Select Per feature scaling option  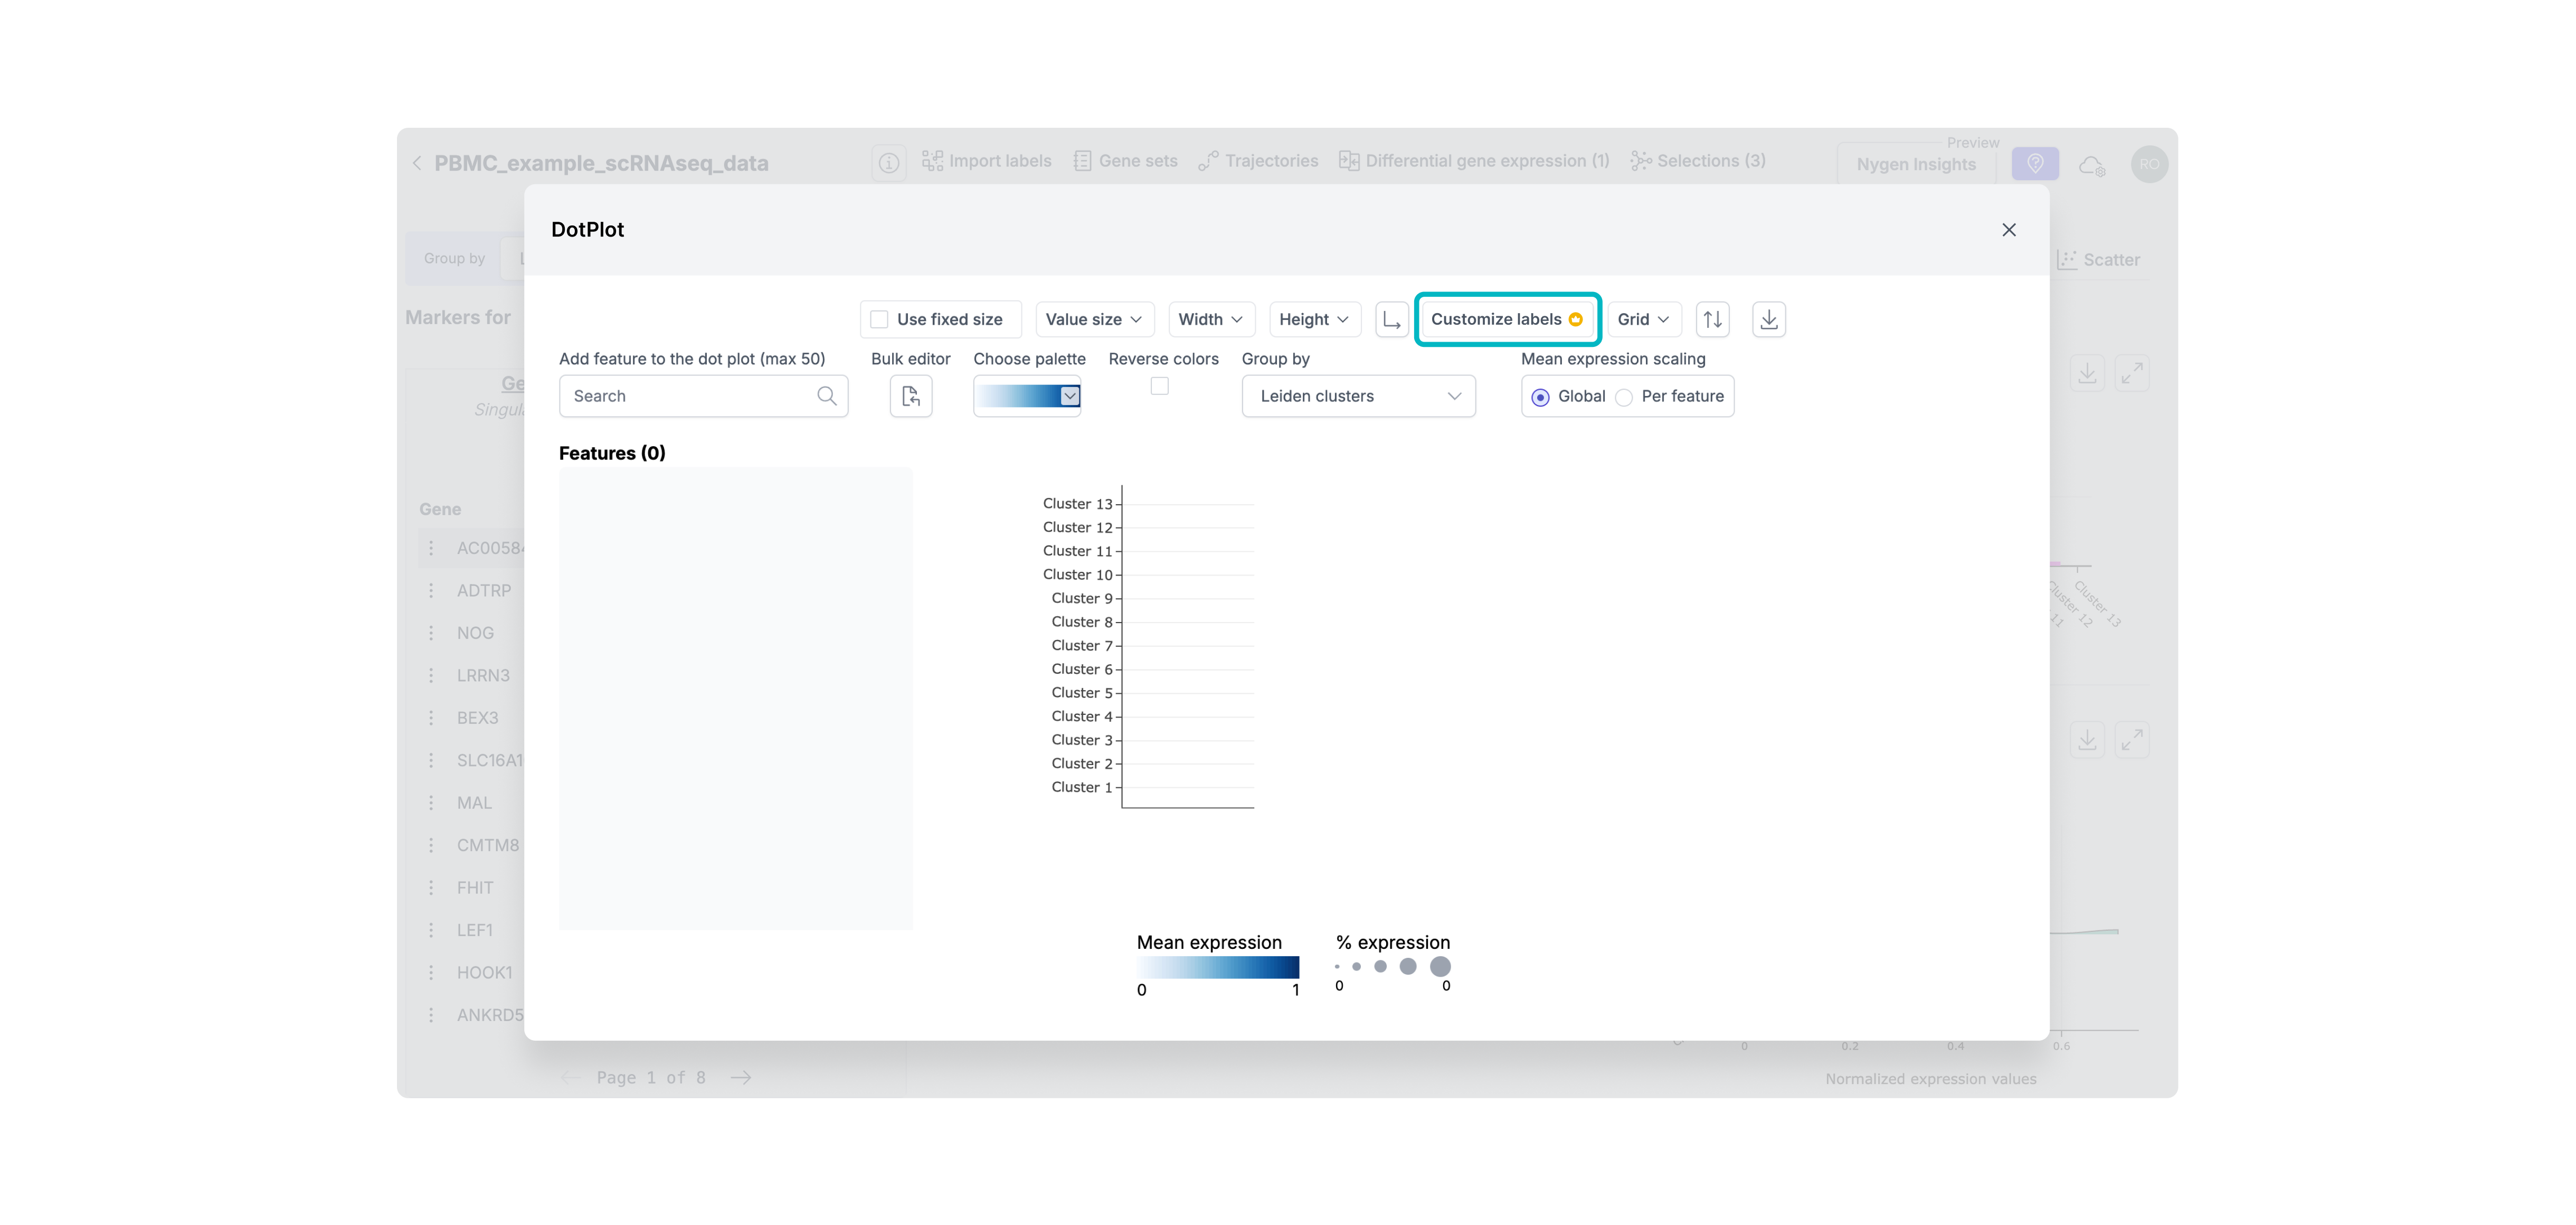click(x=1624, y=397)
